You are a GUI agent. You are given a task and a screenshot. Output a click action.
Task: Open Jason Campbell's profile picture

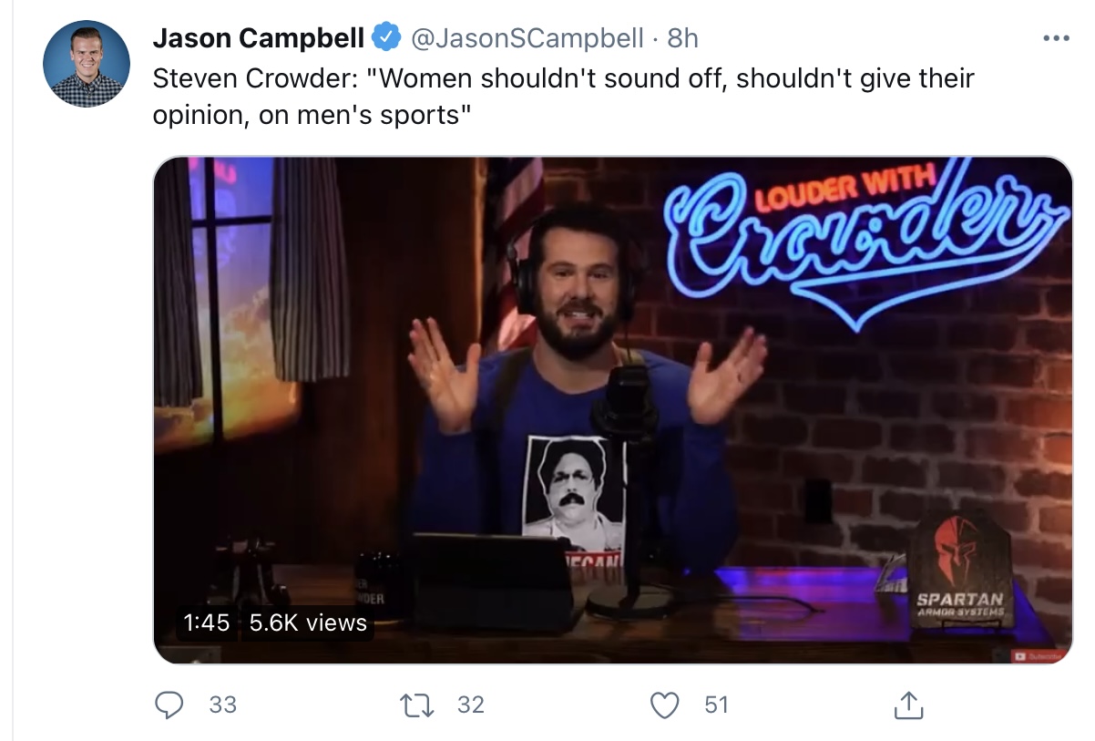click(87, 64)
